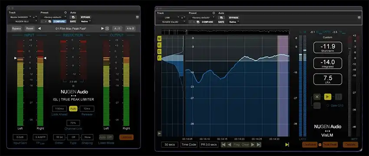
Task: Toggle BYPASS in the VisLM2 header
Action: tap(234, 18)
